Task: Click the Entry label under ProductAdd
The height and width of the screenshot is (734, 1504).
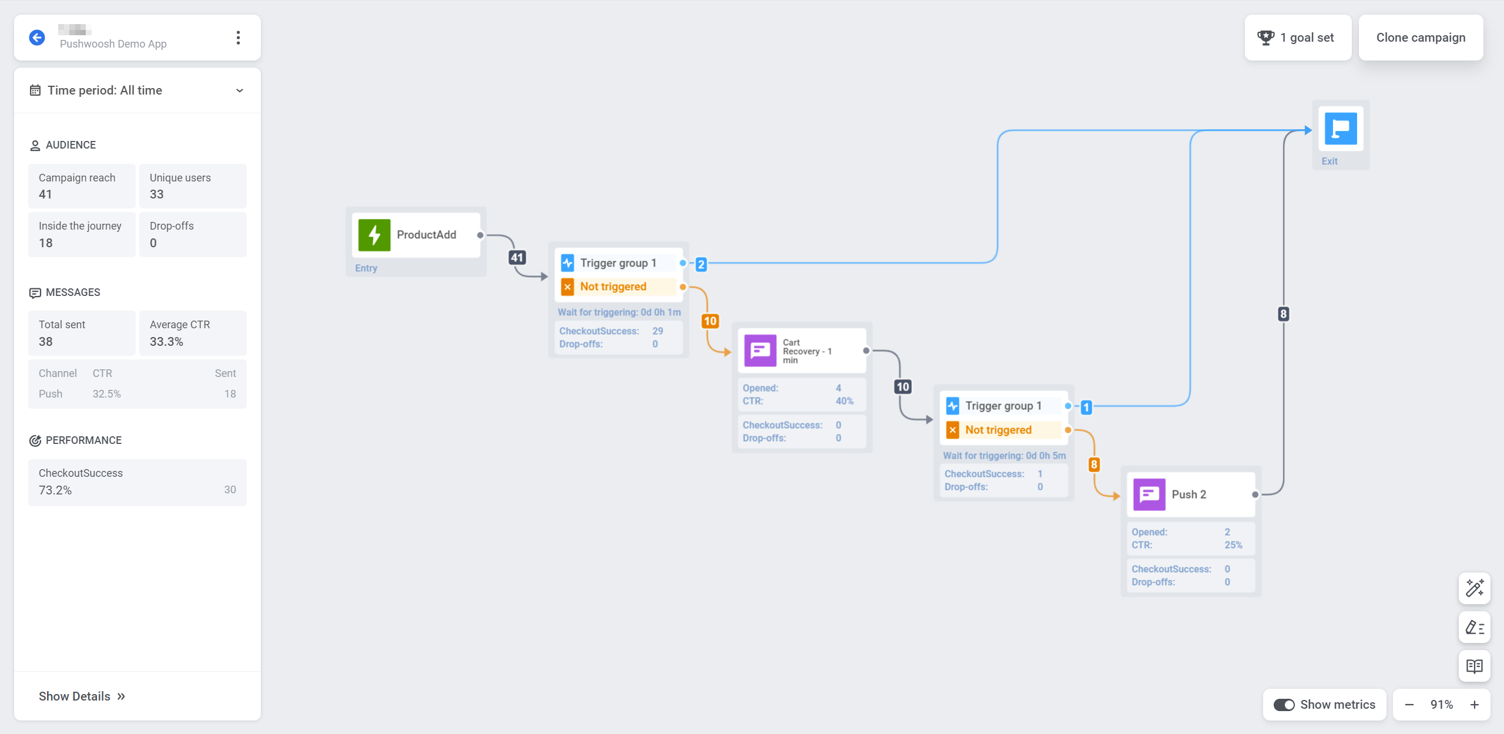Action: pos(366,268)
